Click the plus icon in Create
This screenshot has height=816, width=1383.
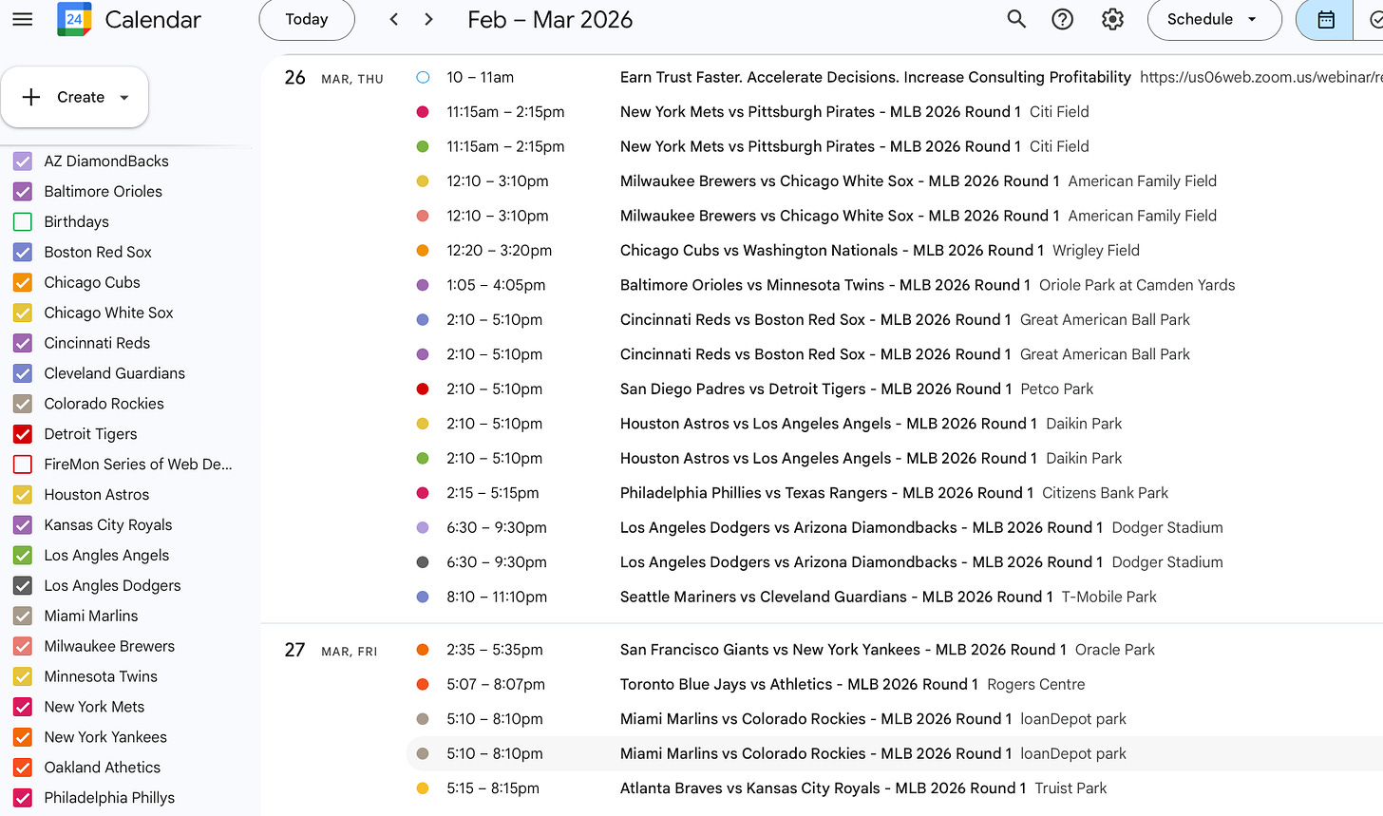(x=31, y=97)
